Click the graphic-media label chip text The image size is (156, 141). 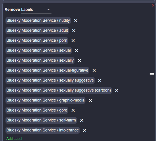(x=45, y=100)
